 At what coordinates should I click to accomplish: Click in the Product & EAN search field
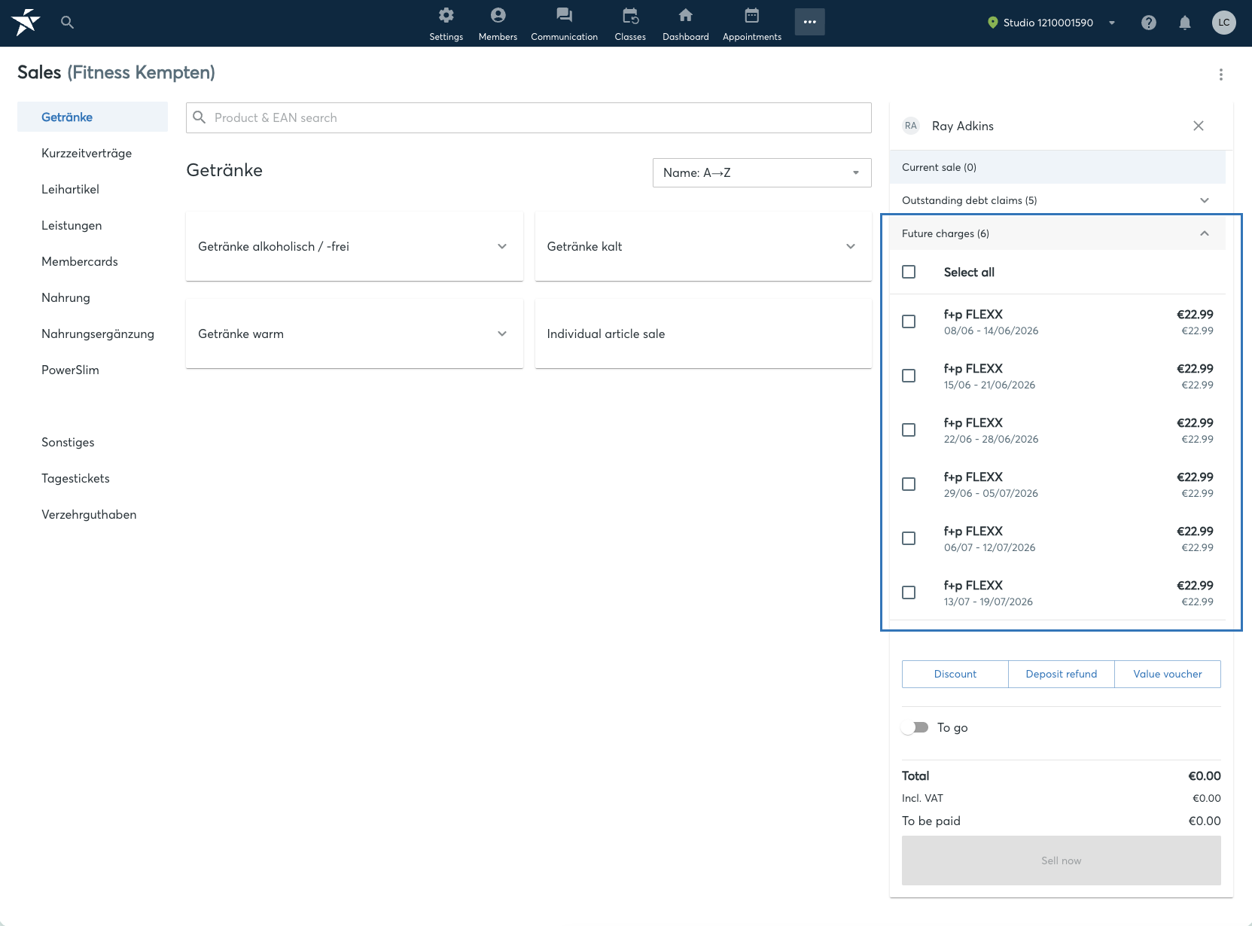tap(529, 117)
